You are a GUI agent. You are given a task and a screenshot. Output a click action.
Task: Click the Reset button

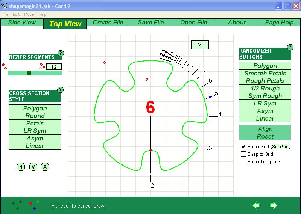click(265, 136)
